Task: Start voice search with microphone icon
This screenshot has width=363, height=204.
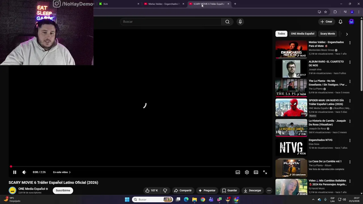Action: pyautogui.click(x=240, y=22)
